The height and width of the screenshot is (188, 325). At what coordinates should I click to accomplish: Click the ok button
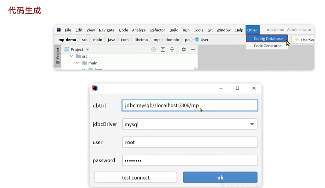pyautogui.click(x=220, y=177)
